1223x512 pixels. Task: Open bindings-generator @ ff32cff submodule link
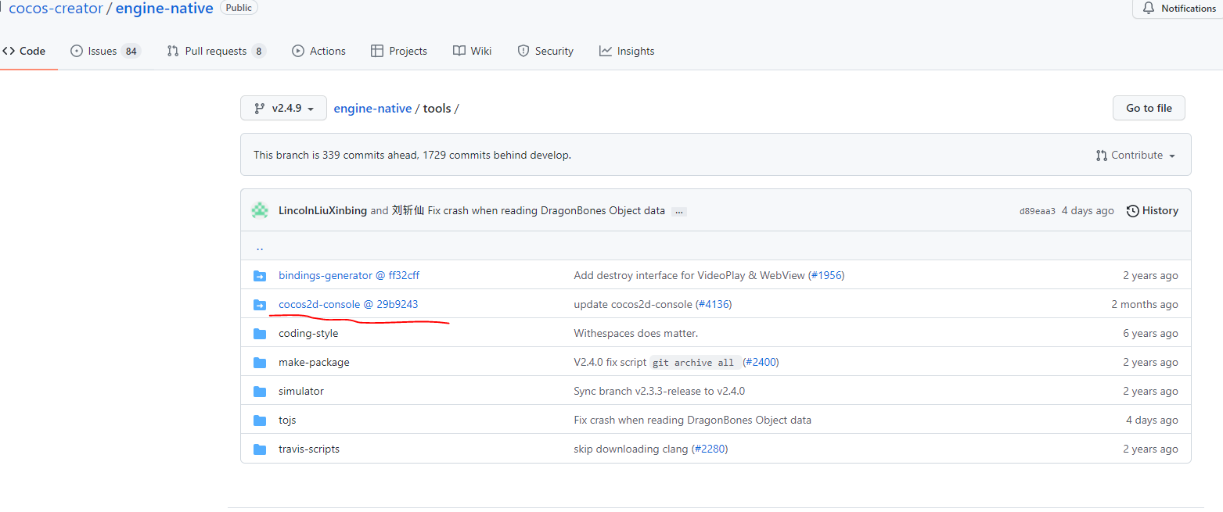click(349, 275)
